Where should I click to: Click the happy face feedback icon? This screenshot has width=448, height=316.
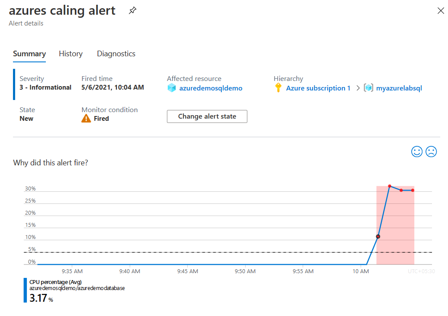point(416,152)
